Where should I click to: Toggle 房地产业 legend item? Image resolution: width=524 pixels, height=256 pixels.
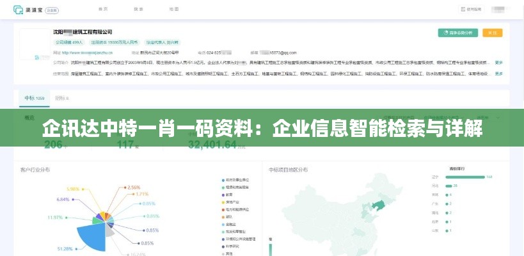[230, 202]
